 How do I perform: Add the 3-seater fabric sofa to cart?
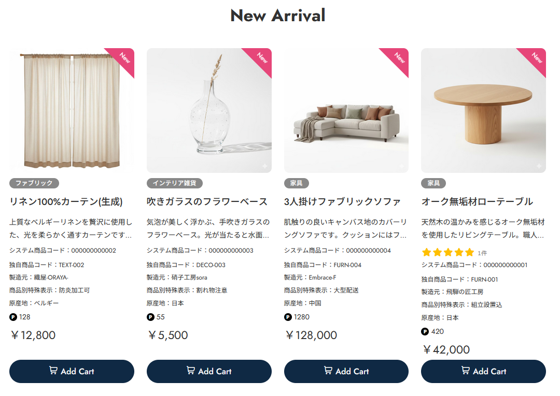(346, 371)
